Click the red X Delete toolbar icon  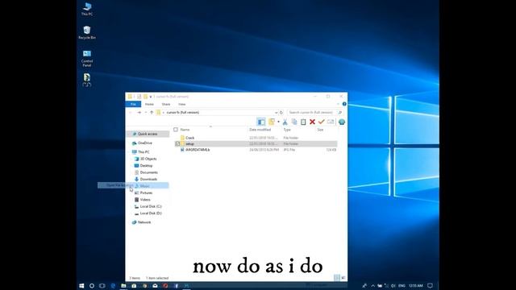(312, 122)
